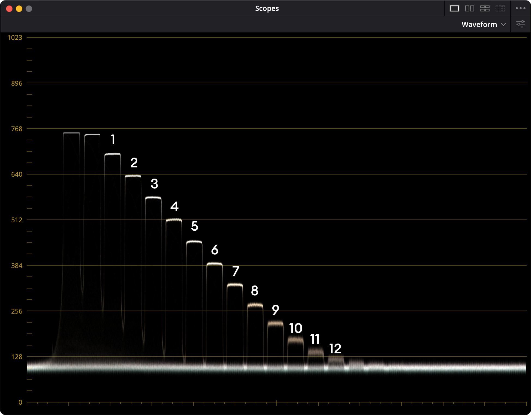The width and height of the screenshot is (531, 415).
Task: Click step label number 9
Action: (x=275, y=310)
